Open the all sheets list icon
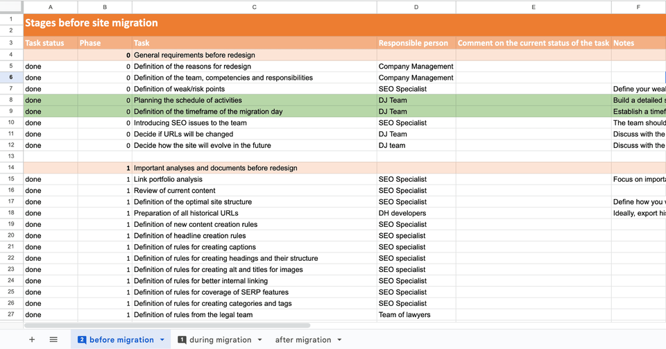 tap(53, 339)
